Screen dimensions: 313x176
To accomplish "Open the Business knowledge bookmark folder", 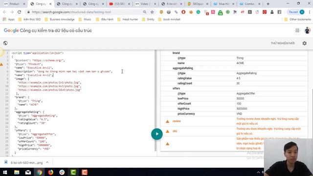I will pos(60,20).
